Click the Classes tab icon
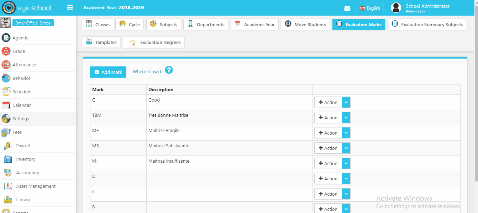The image size is (478, 213). tap(89, 24)
